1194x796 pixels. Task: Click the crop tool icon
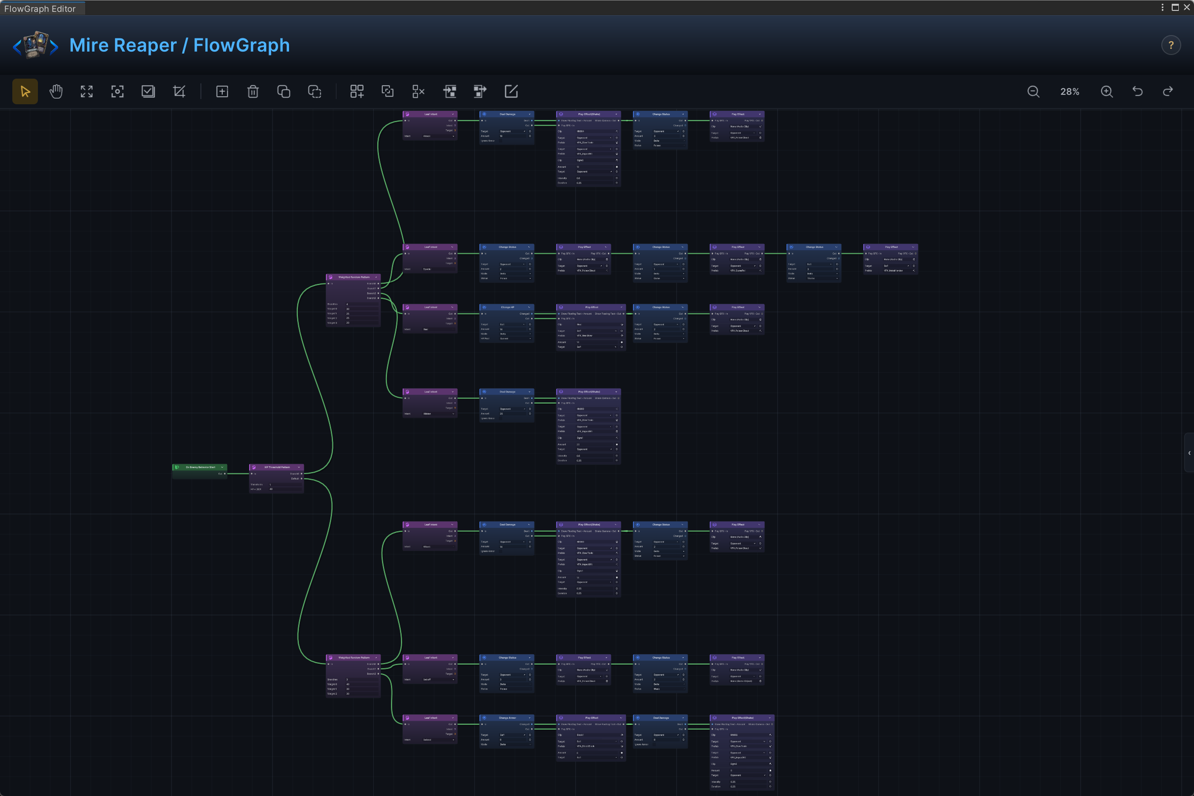[x=179, y=91]
